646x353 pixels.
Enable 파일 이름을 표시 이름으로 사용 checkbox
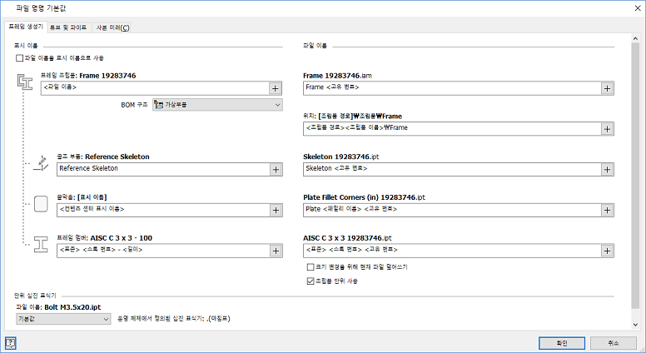point(19,58)
